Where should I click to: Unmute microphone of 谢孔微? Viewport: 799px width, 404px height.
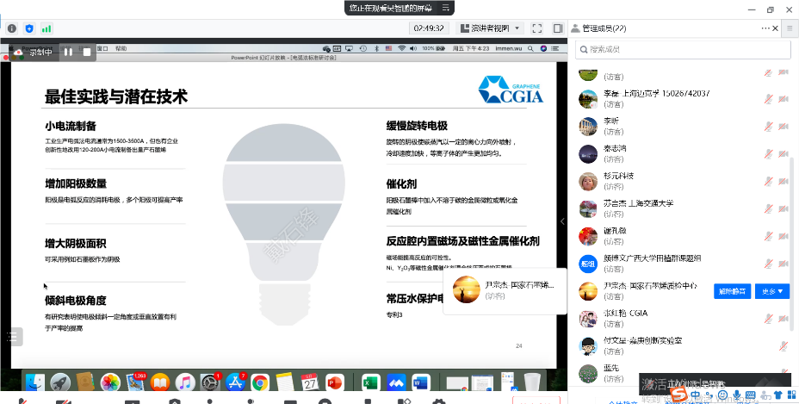[x=768, y=236]
